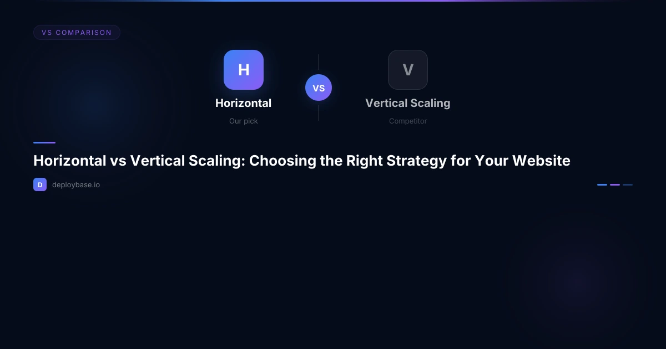Open the deploybase.io link
The image size is (666, 349).
tap(76, 184)
